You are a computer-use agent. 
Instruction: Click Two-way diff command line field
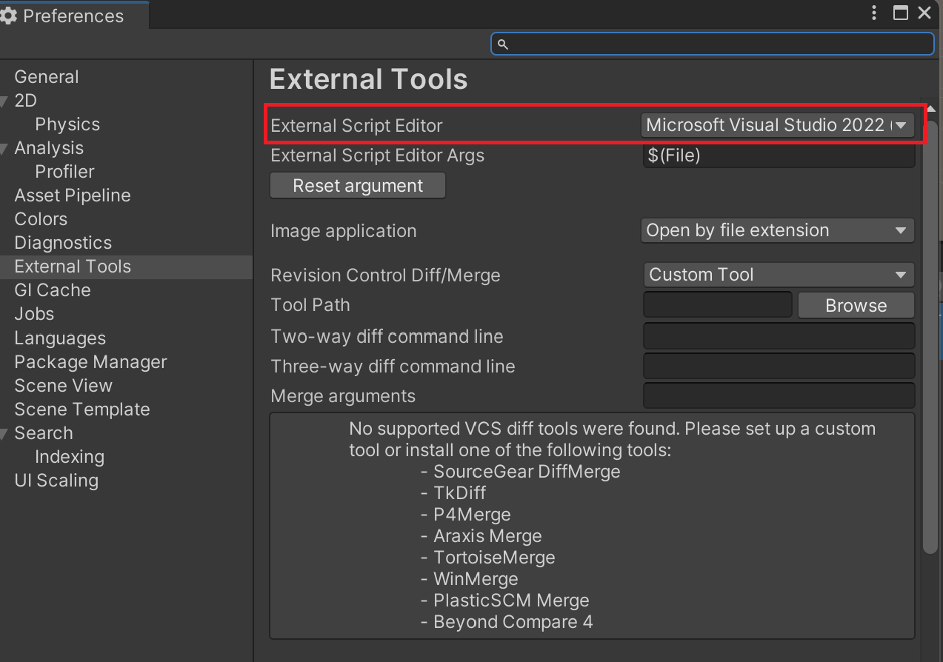pyautogui.click(x=779, y=336)
